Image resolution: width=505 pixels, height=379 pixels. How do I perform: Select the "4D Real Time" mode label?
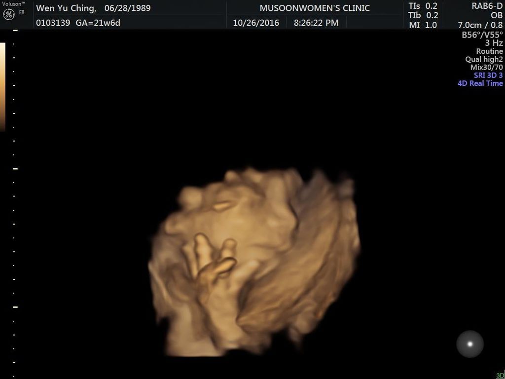click(480, 83)
